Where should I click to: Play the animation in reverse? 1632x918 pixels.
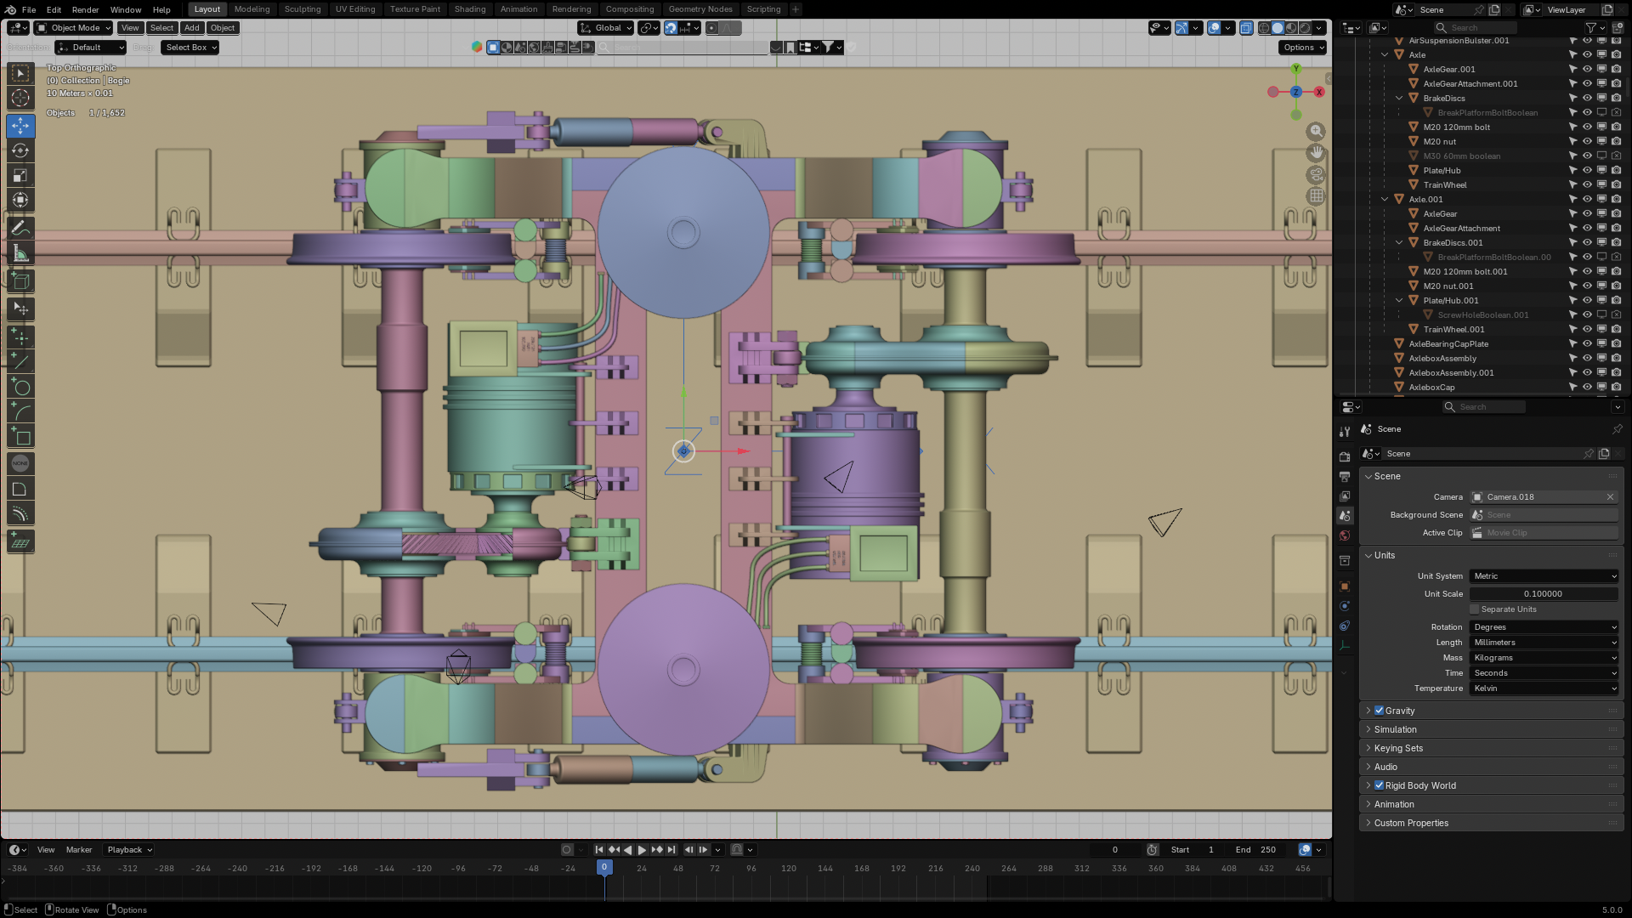click(x=627, y=849)
